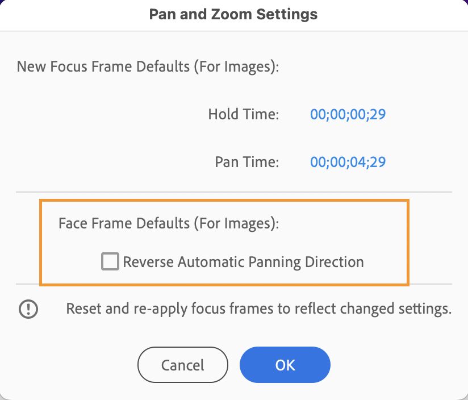Dismiss the dialog using Cancel

(x=182, y=365)
